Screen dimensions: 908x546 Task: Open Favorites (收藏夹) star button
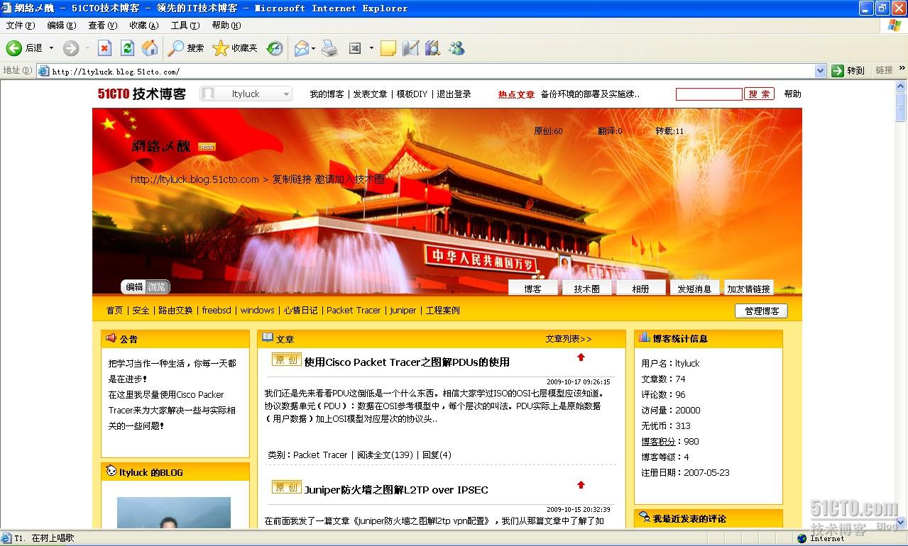(235, 48)
